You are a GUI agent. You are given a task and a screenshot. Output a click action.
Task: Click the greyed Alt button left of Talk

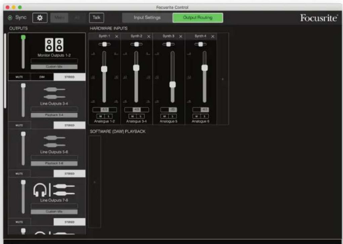pyautogui.click(x=77, y=18)
